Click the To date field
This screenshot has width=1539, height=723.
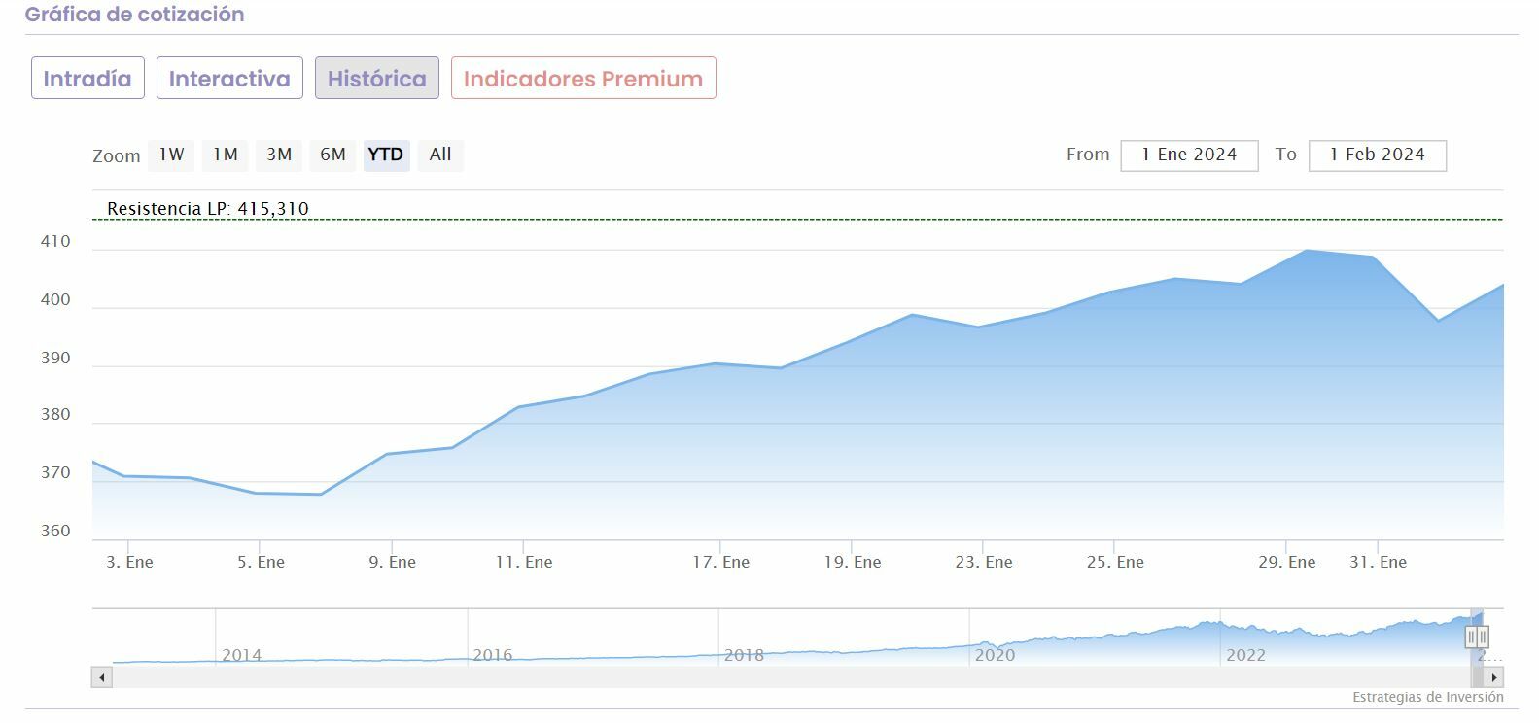(x=1377, y=155)
